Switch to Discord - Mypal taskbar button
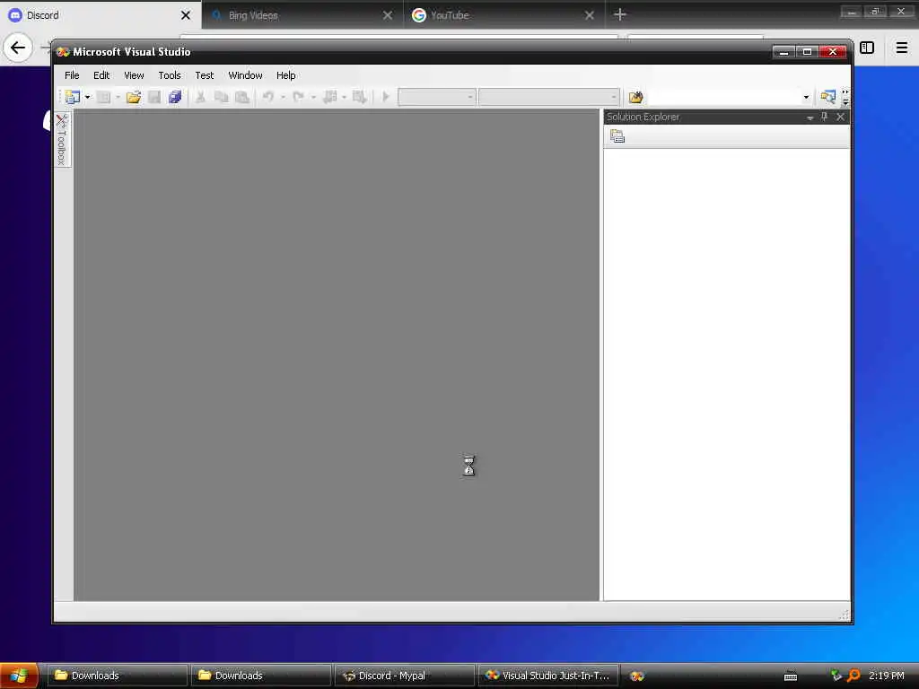The image size is (919, 689). point(405,676)
